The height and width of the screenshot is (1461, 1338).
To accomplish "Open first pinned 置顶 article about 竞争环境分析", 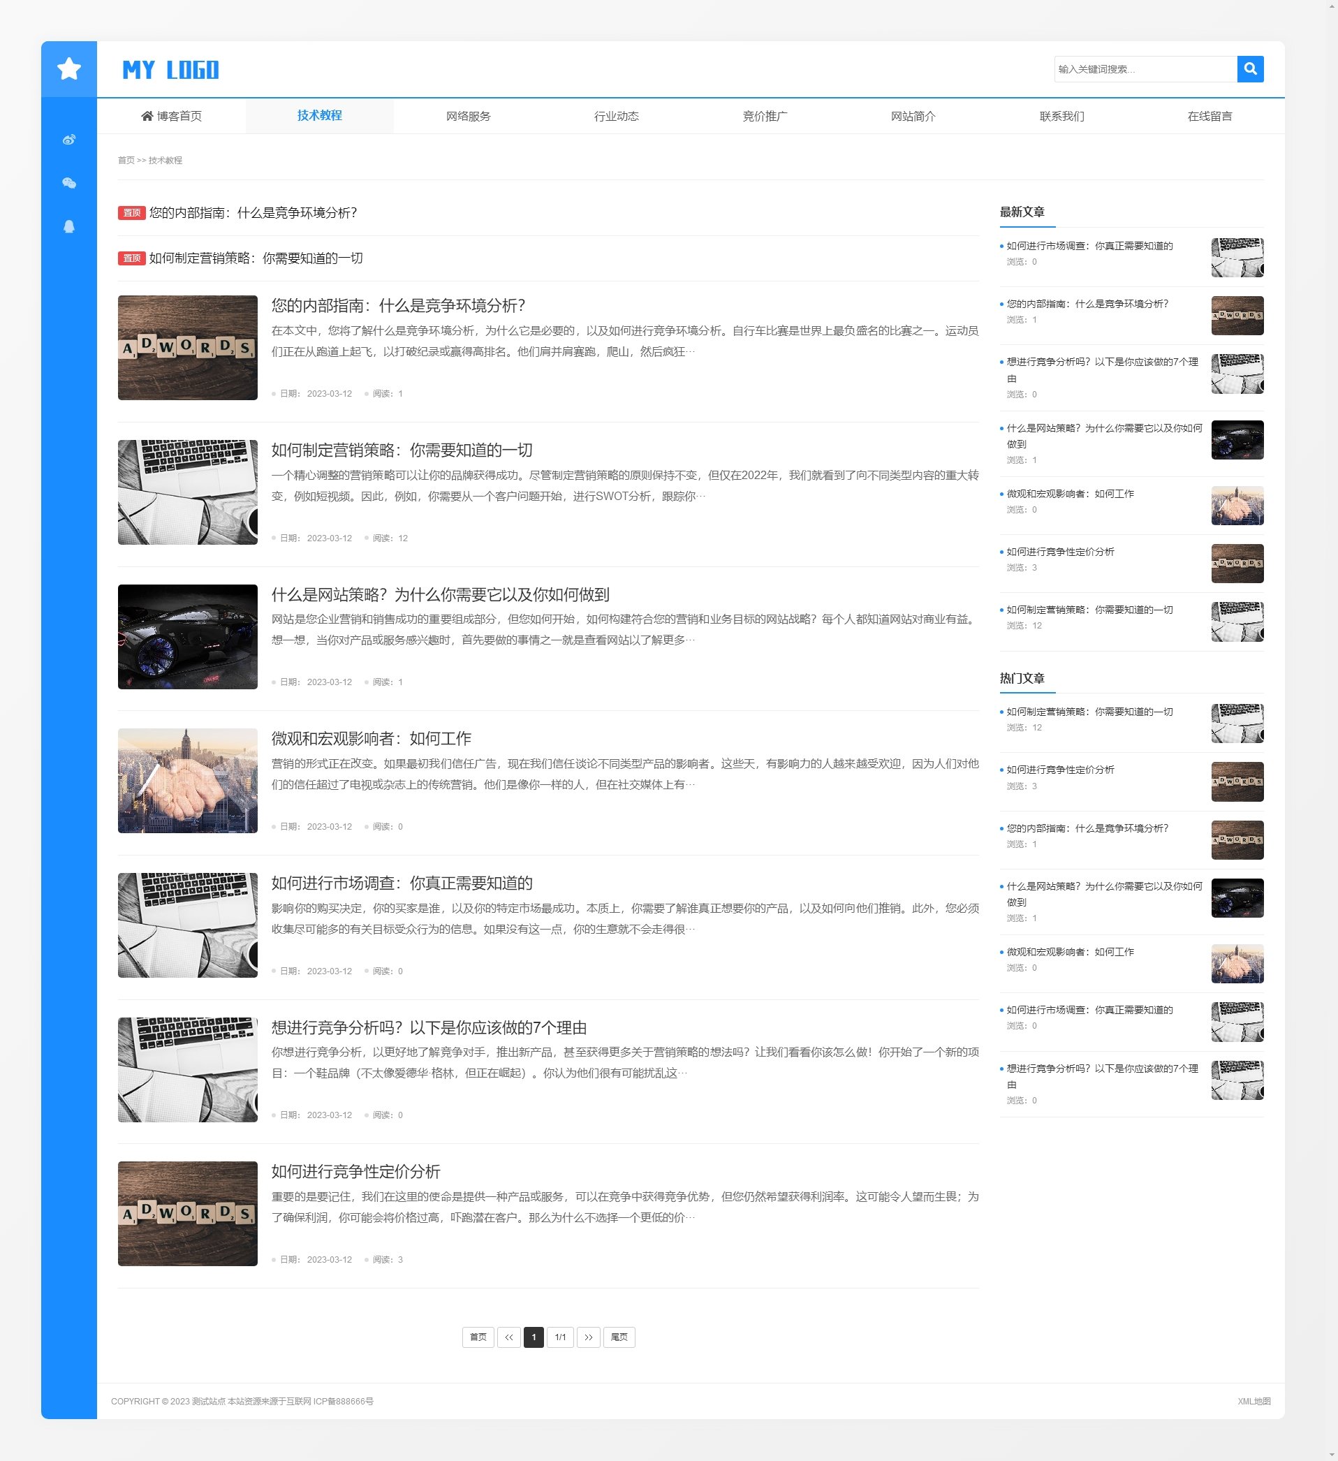I will (253, 212).
